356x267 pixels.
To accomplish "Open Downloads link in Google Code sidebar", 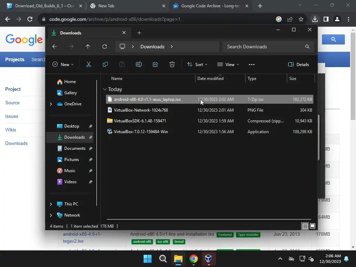I will pyautogui.click(x=16, y=144).
